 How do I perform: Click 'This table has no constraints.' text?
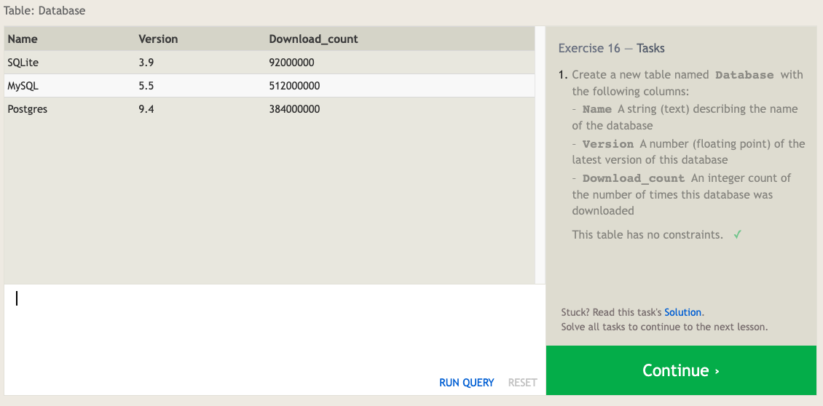point(647,234)
